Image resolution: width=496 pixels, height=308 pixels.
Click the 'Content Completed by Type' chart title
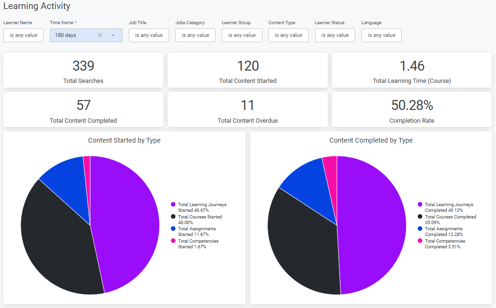371,140
